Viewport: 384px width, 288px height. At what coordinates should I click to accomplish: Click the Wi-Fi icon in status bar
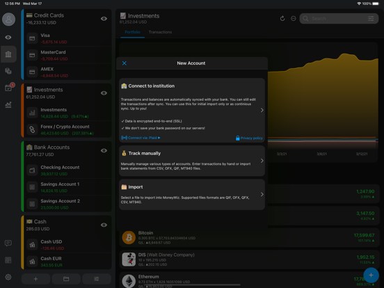click(359, 3)
